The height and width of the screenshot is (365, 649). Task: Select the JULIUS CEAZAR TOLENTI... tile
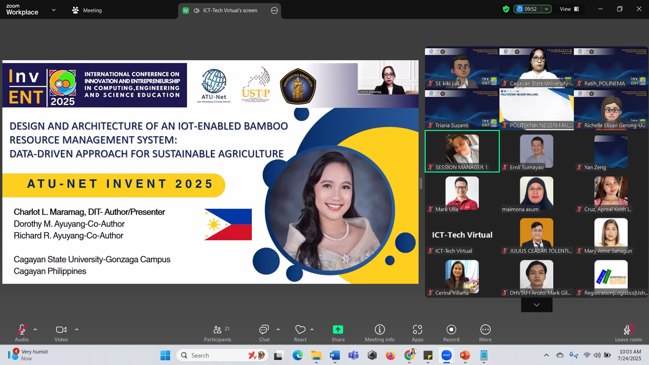point(537,235)
